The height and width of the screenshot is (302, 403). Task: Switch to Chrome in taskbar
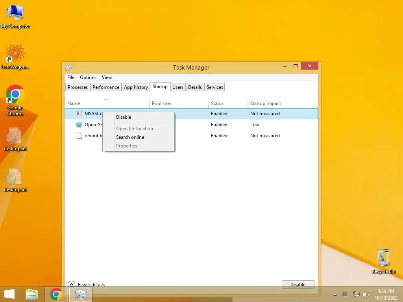tap(56, 294)
